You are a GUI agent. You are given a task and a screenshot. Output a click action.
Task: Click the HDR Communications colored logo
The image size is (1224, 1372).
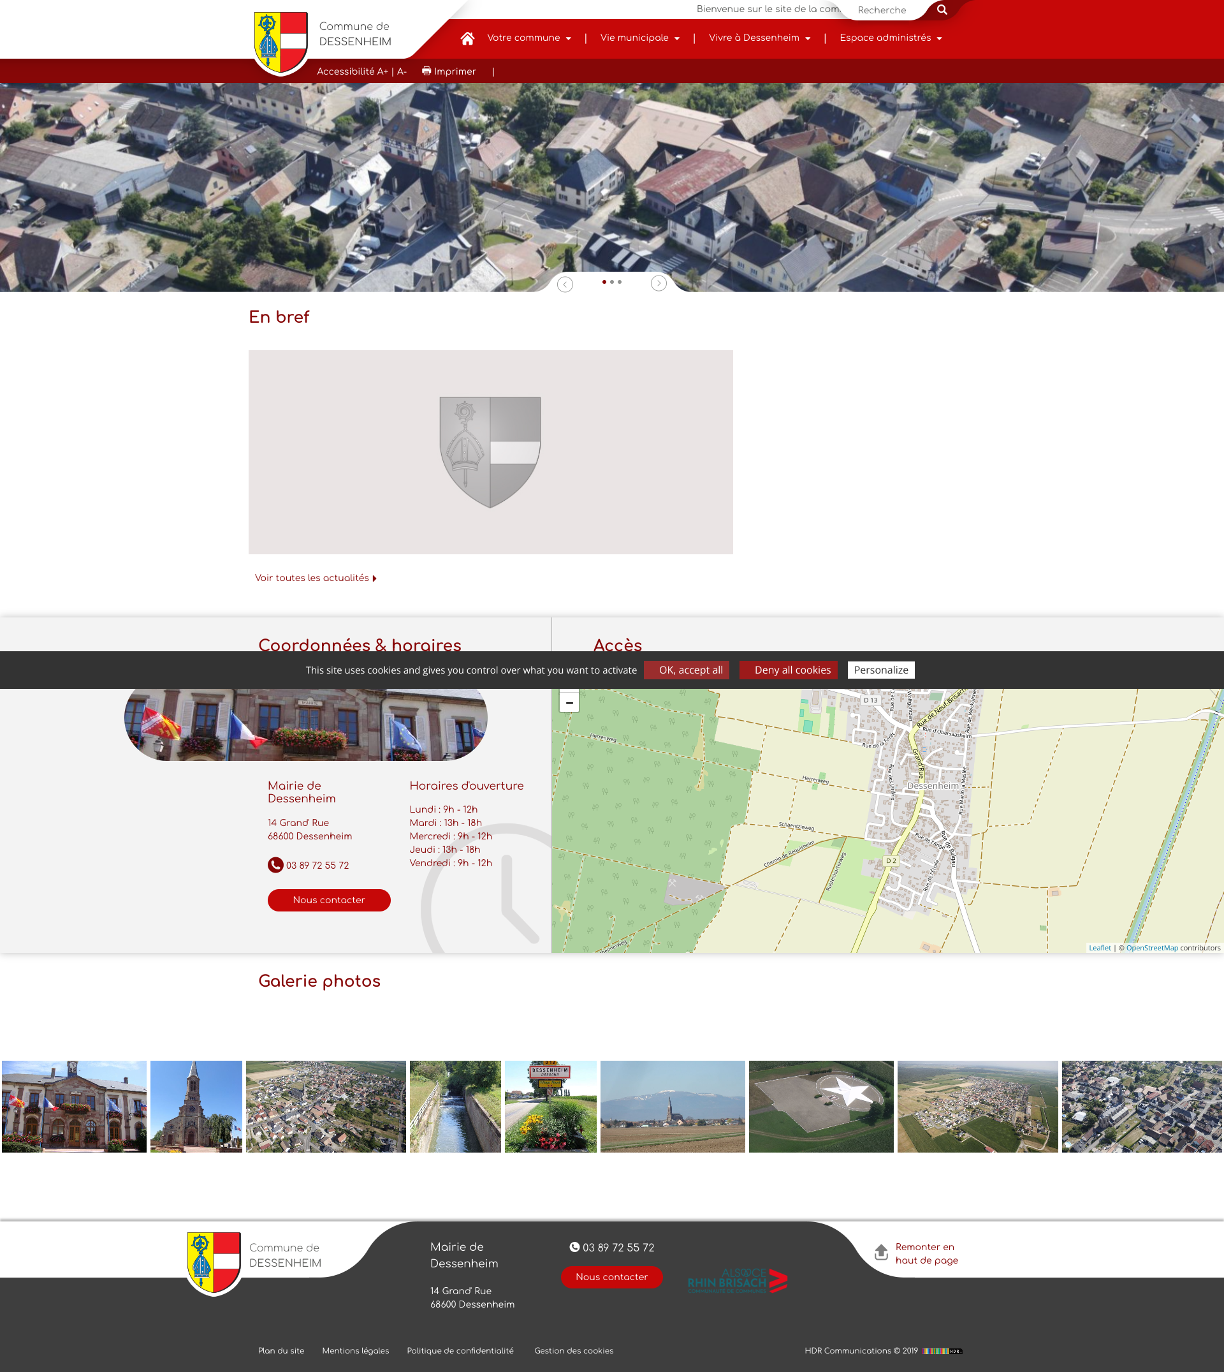[x=942, y=1350]
